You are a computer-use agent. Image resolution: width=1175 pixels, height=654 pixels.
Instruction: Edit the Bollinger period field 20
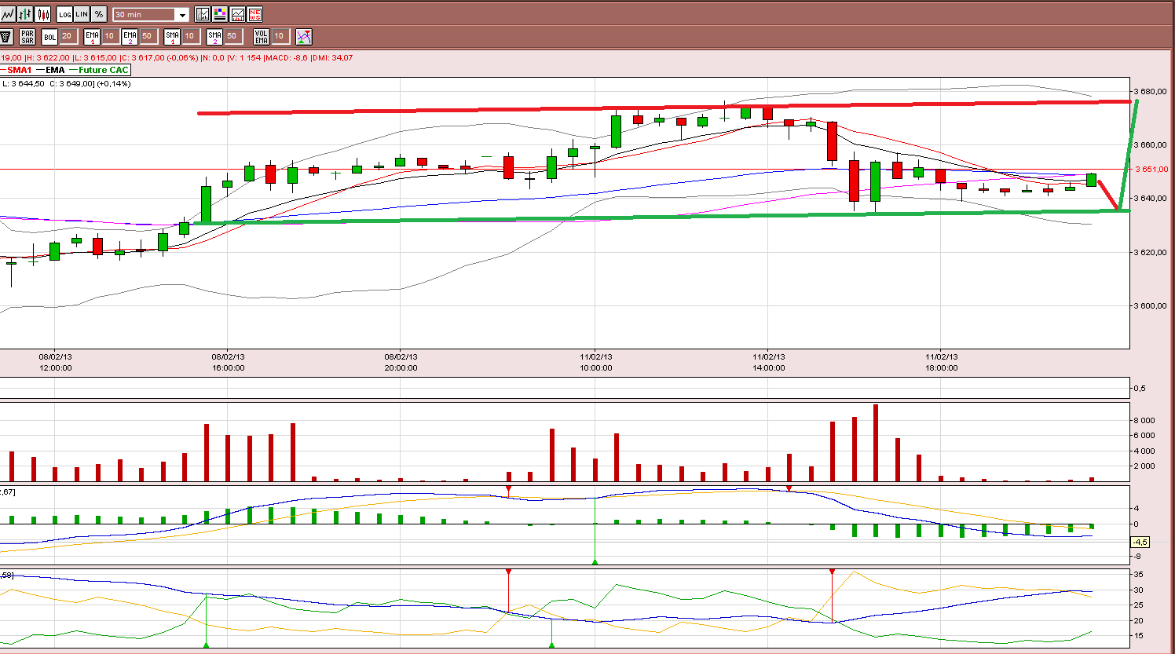click(68, 36)
